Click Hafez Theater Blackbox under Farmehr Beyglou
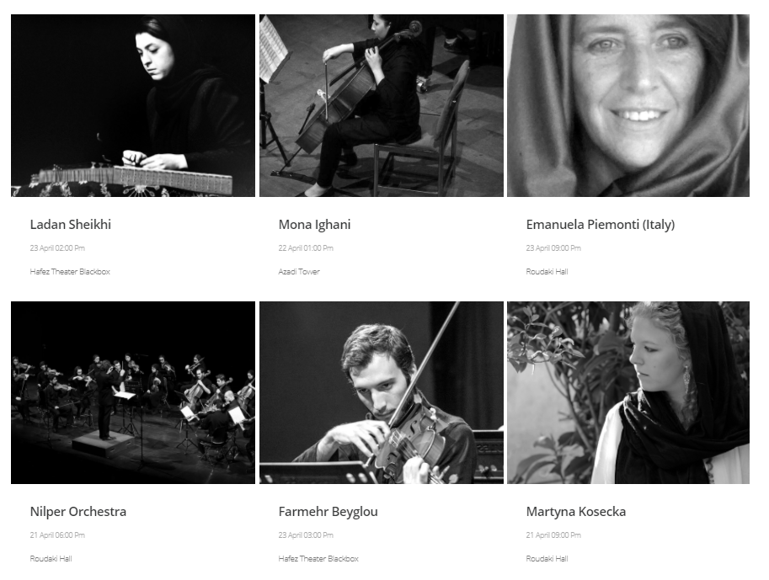This screenshot has width=769, height=580. pyautogui.click(x=318, y=558)
